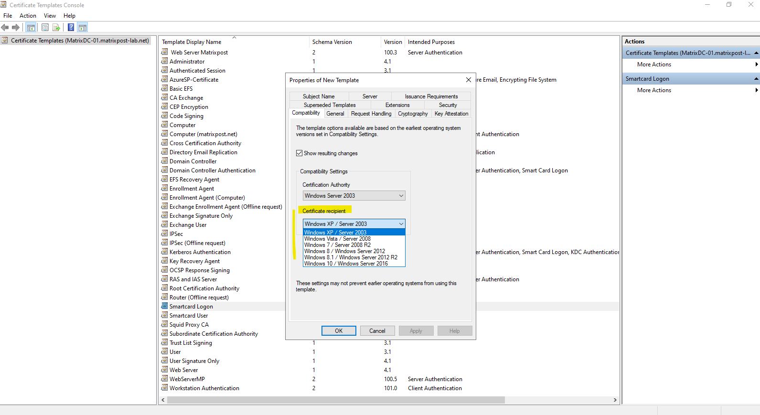The height and width of the screenshot is (415, 760).
Task: Expand More Actions under Smartcard Logon
Action: click(691, 90)
